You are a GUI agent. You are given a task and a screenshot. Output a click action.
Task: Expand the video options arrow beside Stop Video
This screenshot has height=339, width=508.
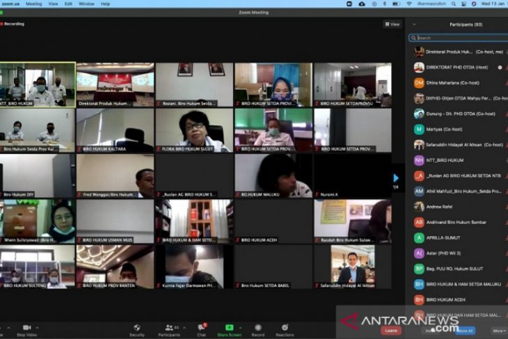(x=38, y=328)
